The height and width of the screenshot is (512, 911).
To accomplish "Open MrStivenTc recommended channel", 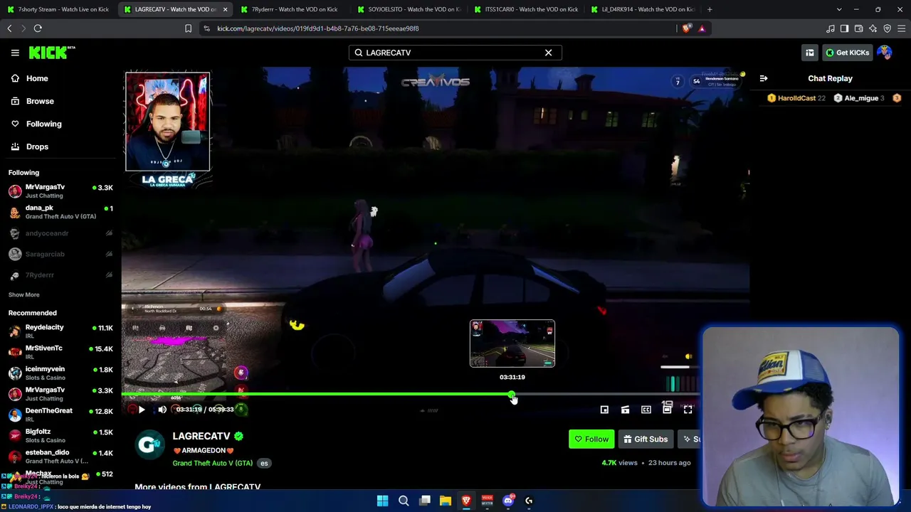I will 60,352.
